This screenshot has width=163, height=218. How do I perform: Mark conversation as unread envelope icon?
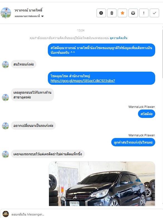(133, 13)
